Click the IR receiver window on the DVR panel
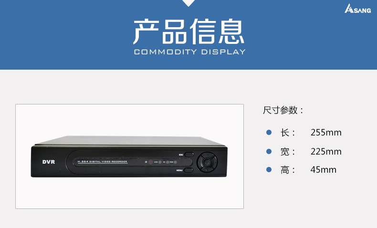 coord(150,162)
